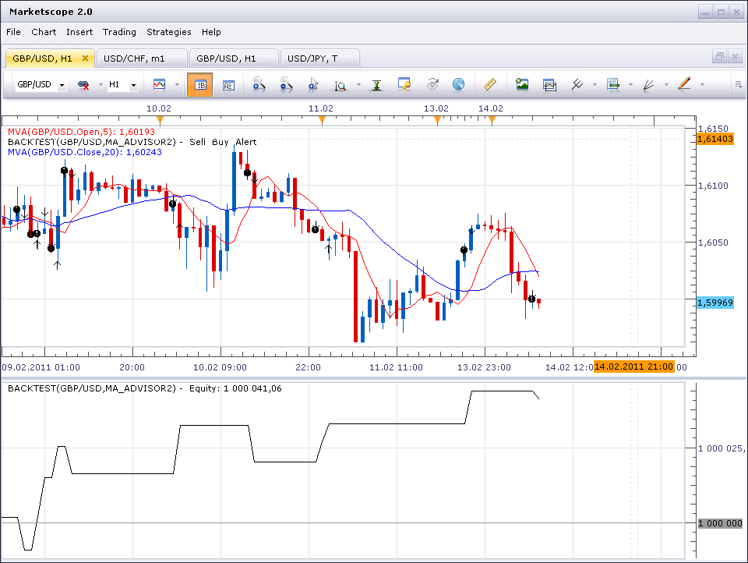Image resolution: width=748 pixels, height=563 pixels.
Task: Expand the chart type dropdown arrow
Action: (x=177, y=85)
